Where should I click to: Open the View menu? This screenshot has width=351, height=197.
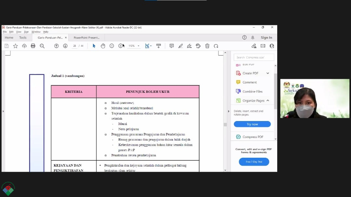tap(19, 32)
